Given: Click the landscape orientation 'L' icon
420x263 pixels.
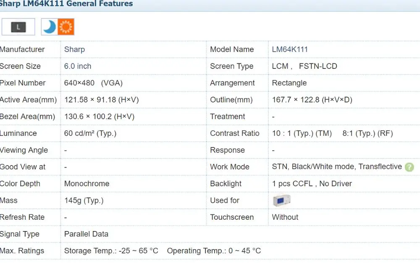Looking at the screenshot, I should 18,27.
